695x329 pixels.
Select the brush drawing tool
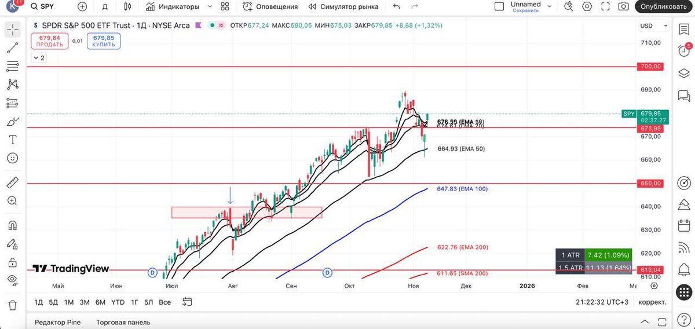pos(12,122)
